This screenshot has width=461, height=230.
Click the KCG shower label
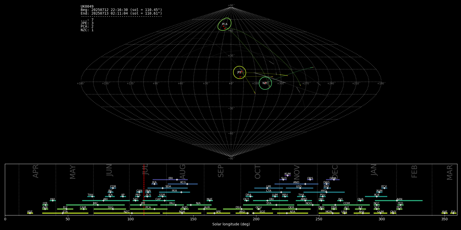coord(183,182)
